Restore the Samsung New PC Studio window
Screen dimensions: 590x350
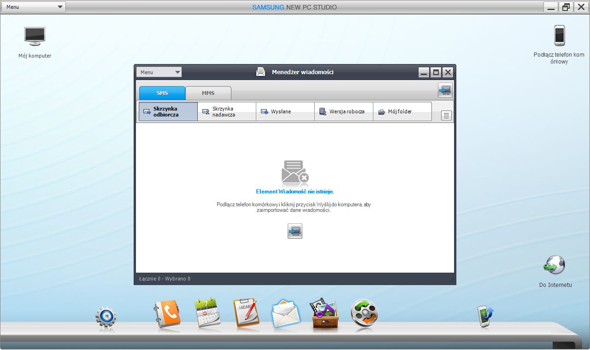566,7
